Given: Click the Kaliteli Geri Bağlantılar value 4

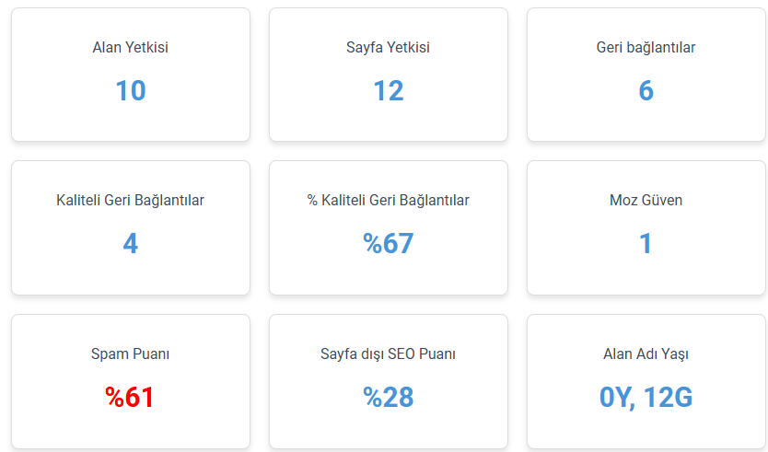Looking at the screenshot, I should point(130,243).
